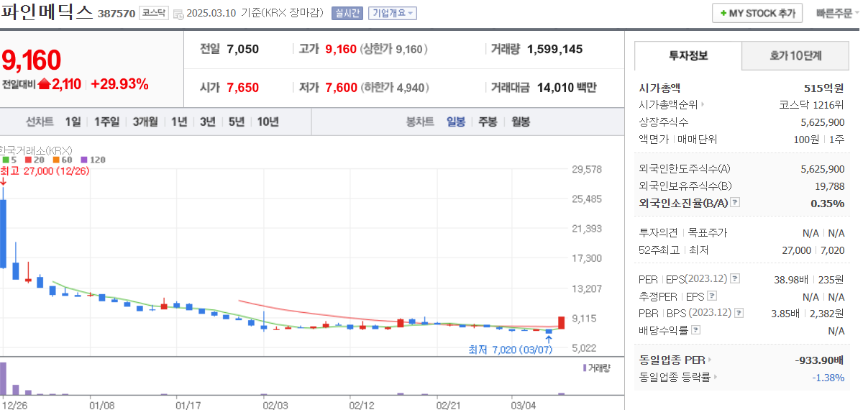Screen dimensions: 863x410
Task: Click the 20-day moving average legend swatch
Action: [27, 160]
